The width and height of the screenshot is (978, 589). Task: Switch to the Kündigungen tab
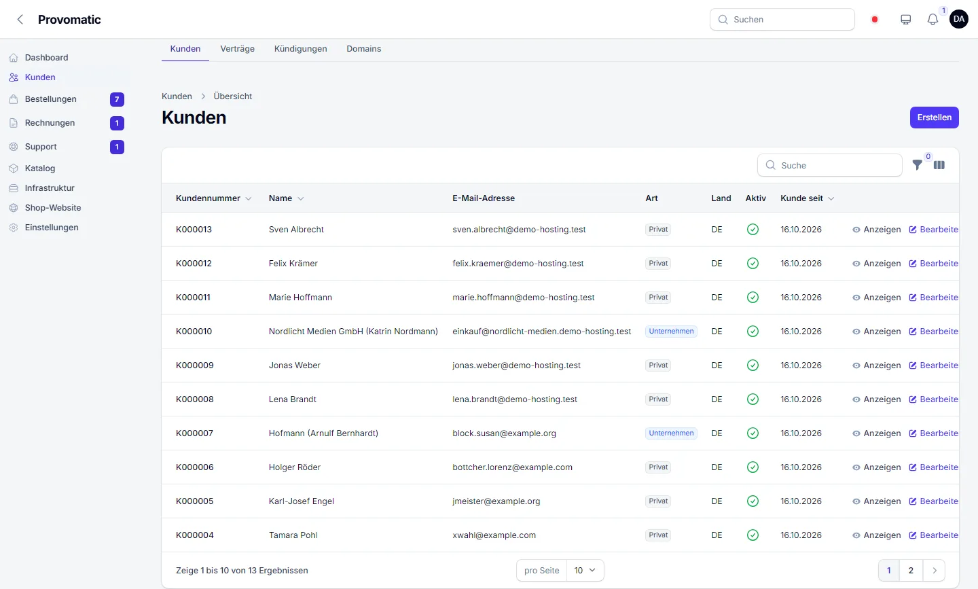pos(301,49)
